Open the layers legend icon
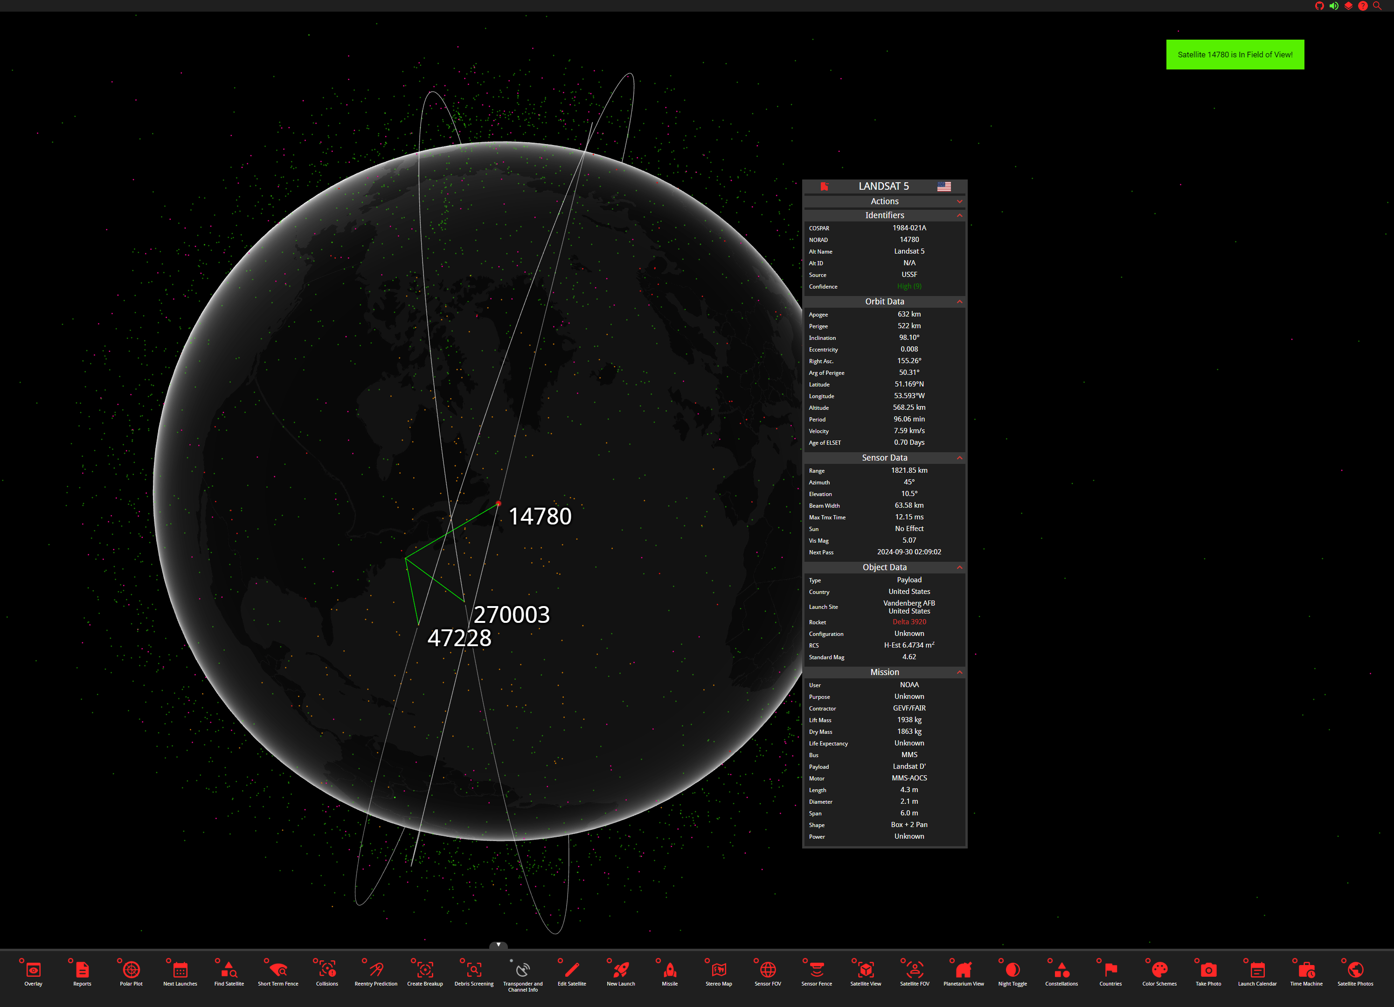 coord(1348,6)
